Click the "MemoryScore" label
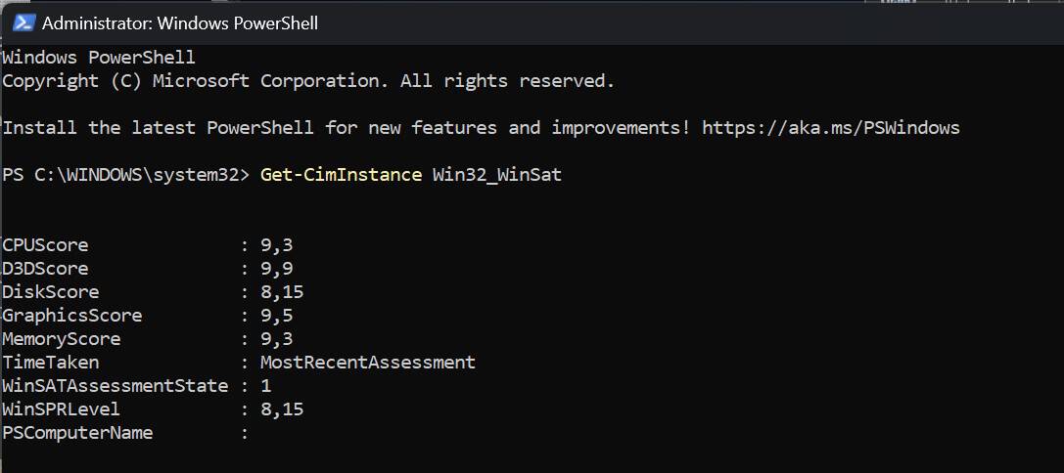1064x473 pixels. click(x=62, y=339)
